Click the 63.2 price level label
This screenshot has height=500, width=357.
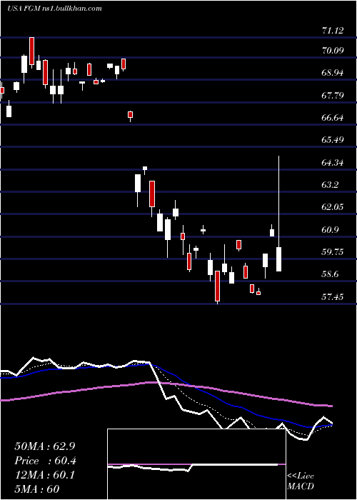330,184
